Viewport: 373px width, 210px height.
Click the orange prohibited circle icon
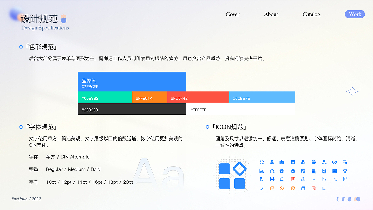tap(281, 189)
